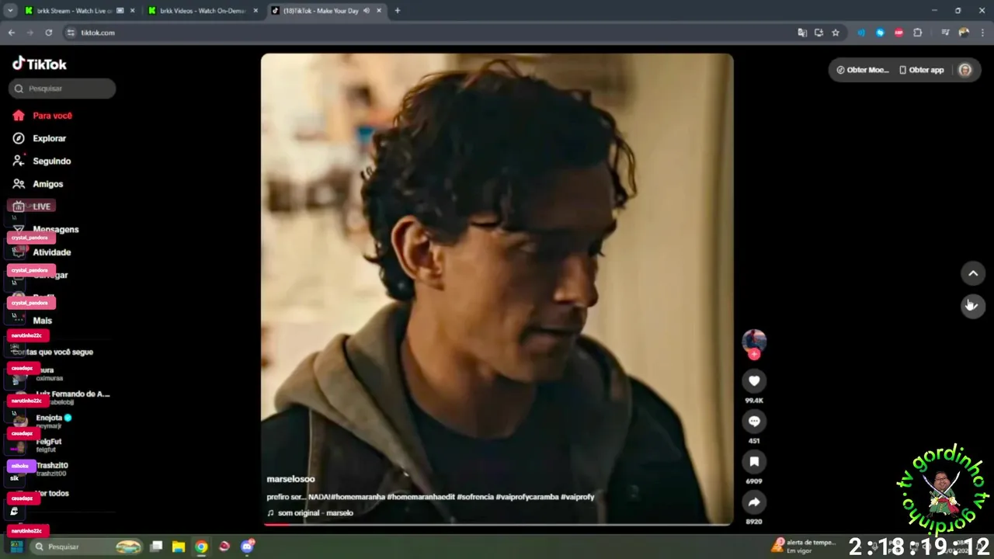Open Luiz Fernando de A... account
Screen dimensions: 994x559
(x=73, y=394)
